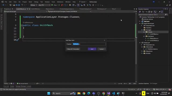
Task: Open the Git menu
Action: [x=19, y=2]
